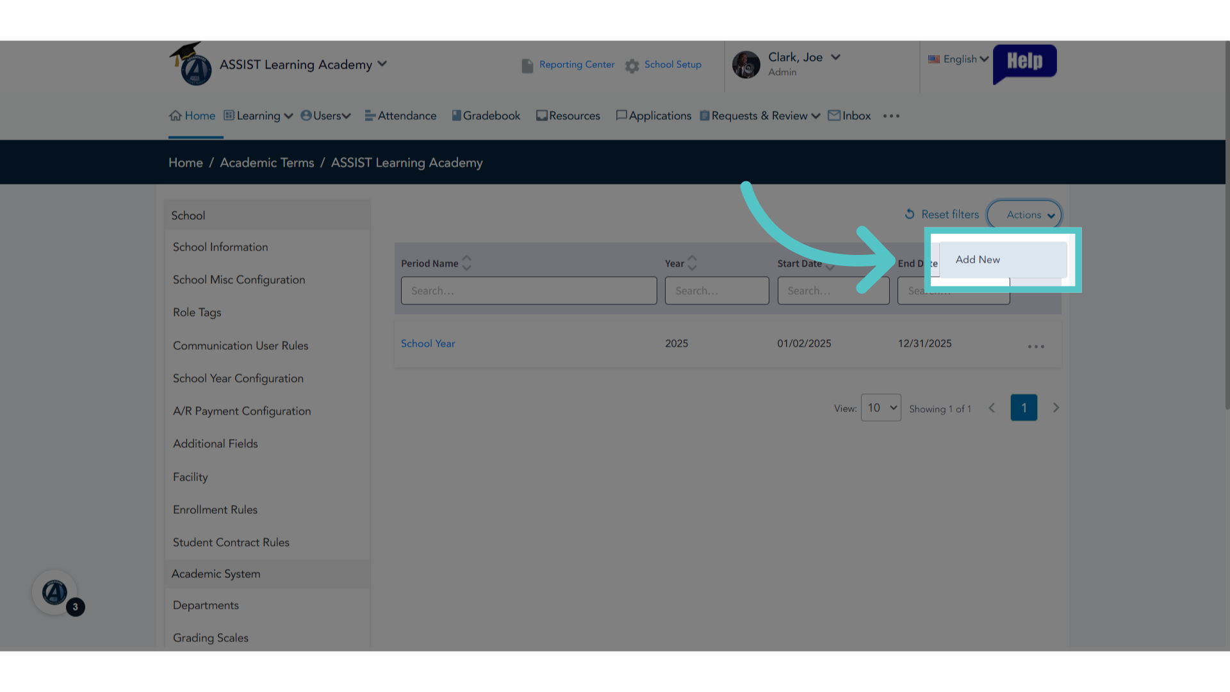Click the School Setup gear icon

[x=632, y=65]
